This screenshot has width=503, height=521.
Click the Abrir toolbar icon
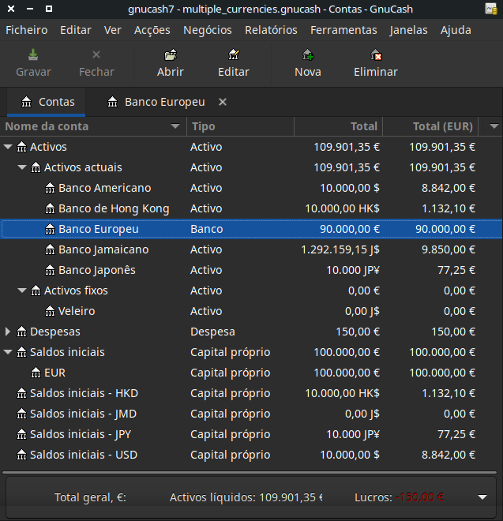pos(170,55)
